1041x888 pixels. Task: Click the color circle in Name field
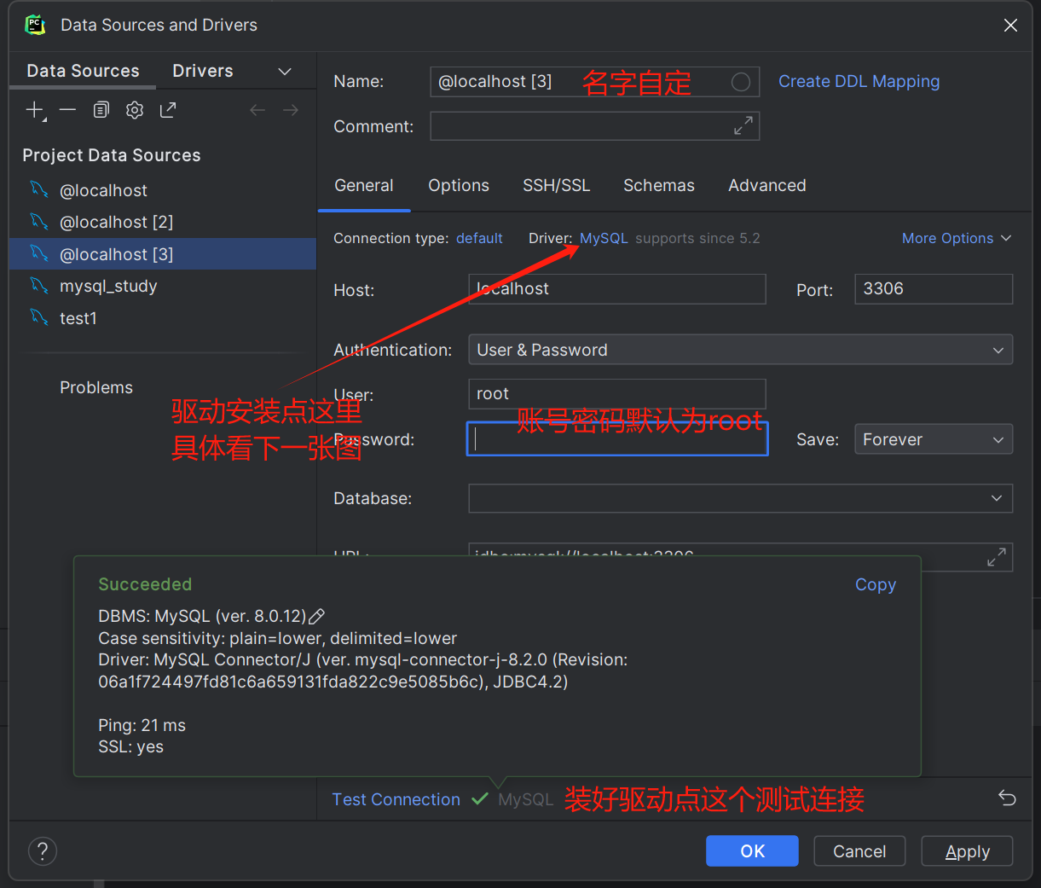coord(741,82)
